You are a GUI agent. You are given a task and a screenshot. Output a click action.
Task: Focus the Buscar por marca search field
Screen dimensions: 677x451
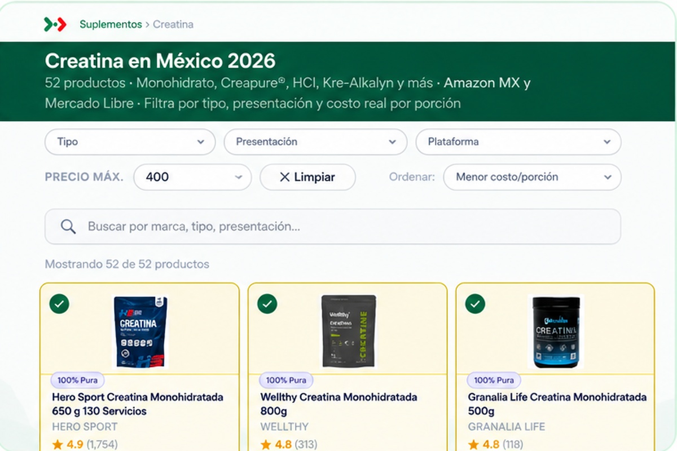coord(333,227)
